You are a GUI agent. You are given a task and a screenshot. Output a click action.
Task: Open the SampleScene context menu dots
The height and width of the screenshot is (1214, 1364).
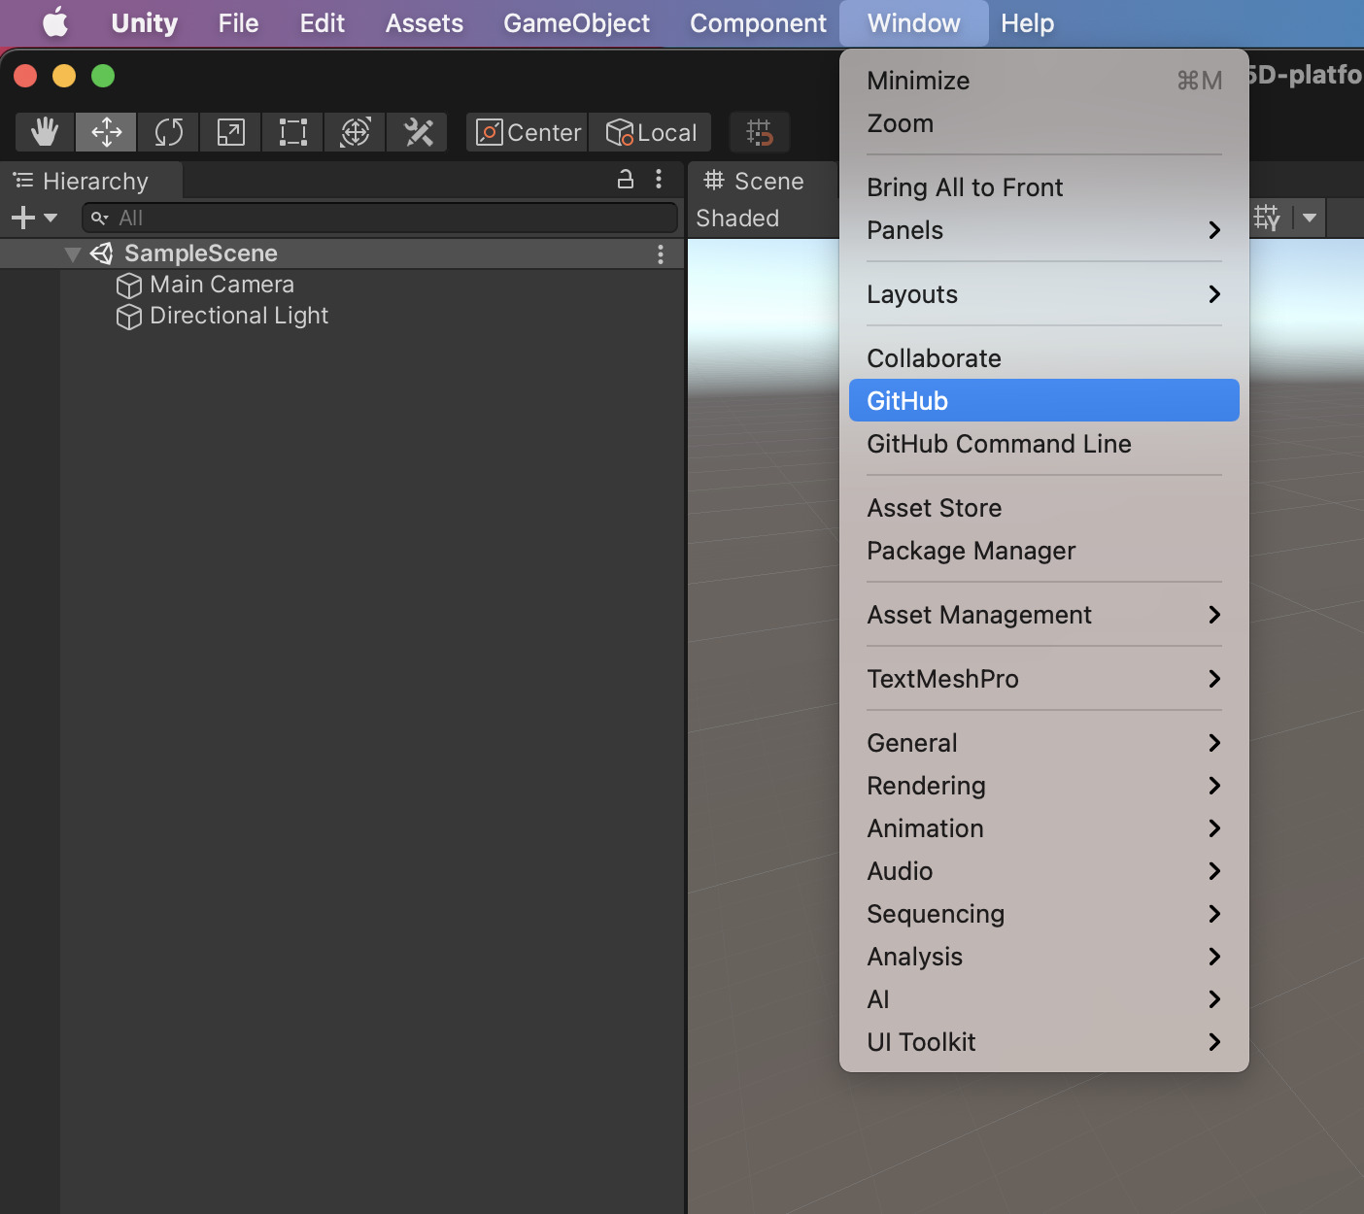[661, 253]
